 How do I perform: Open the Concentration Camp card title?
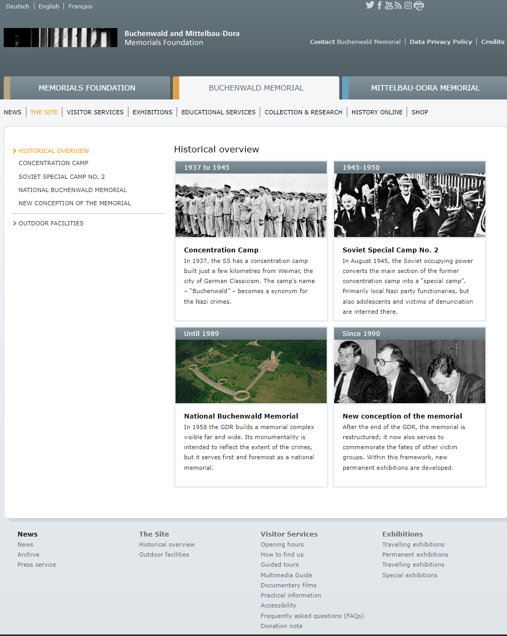(221, 250)
